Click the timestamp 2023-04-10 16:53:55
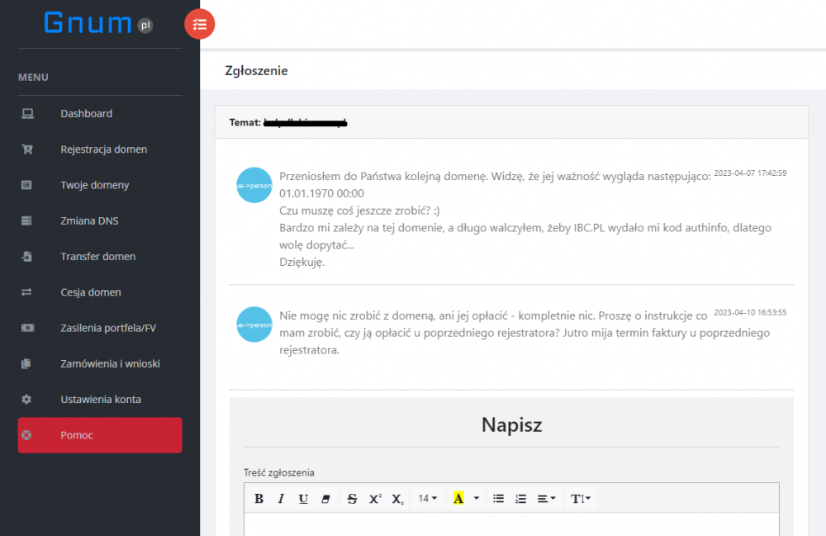Screen dimensions: 826x536 750,313
